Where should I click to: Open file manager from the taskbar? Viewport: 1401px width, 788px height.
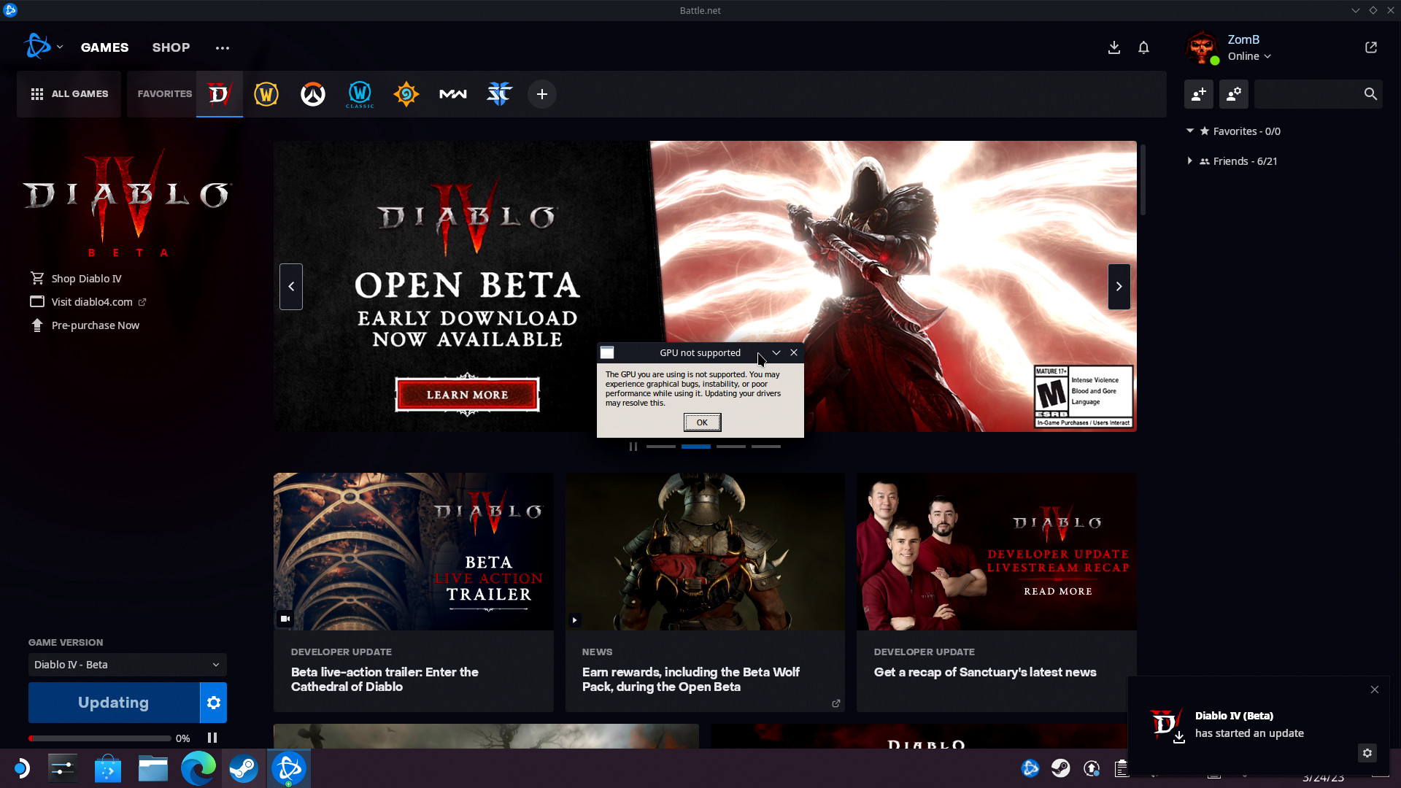point(153,768)
